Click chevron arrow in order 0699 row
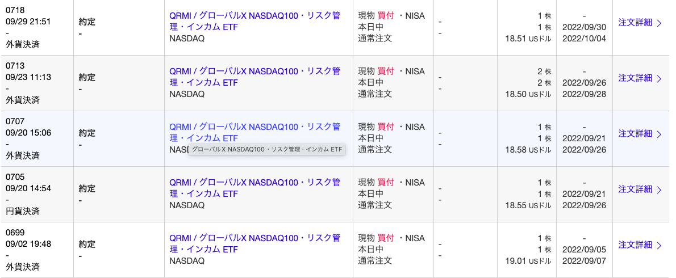The height and width of the screenshot is (278, 676). tap(659, 245)
